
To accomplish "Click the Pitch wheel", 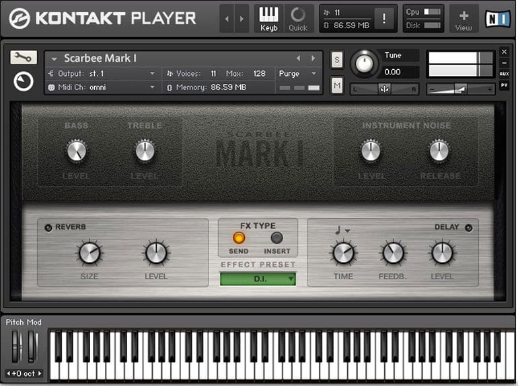I will point(17,346).
